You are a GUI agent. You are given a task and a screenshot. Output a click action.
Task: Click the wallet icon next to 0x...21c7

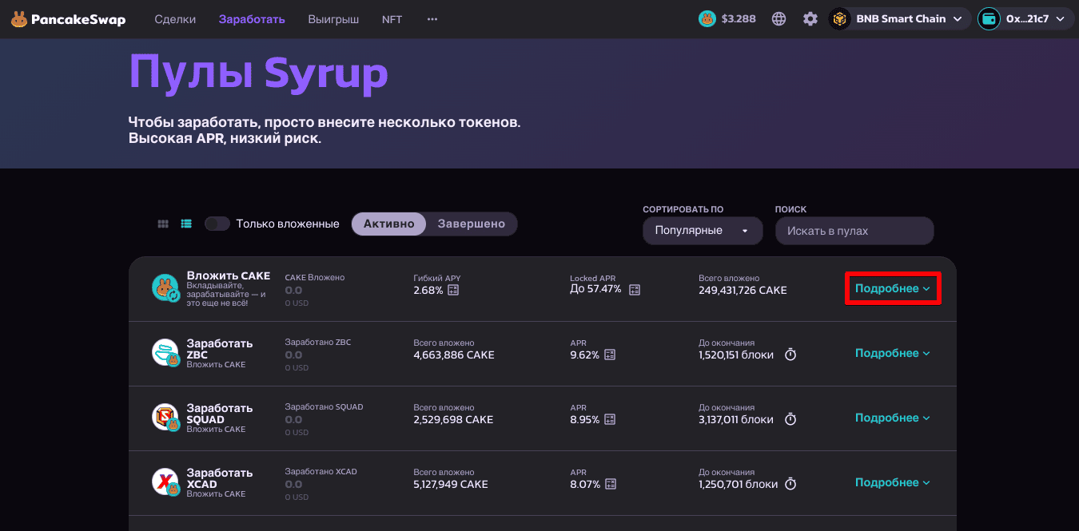[x=989, y=19]
